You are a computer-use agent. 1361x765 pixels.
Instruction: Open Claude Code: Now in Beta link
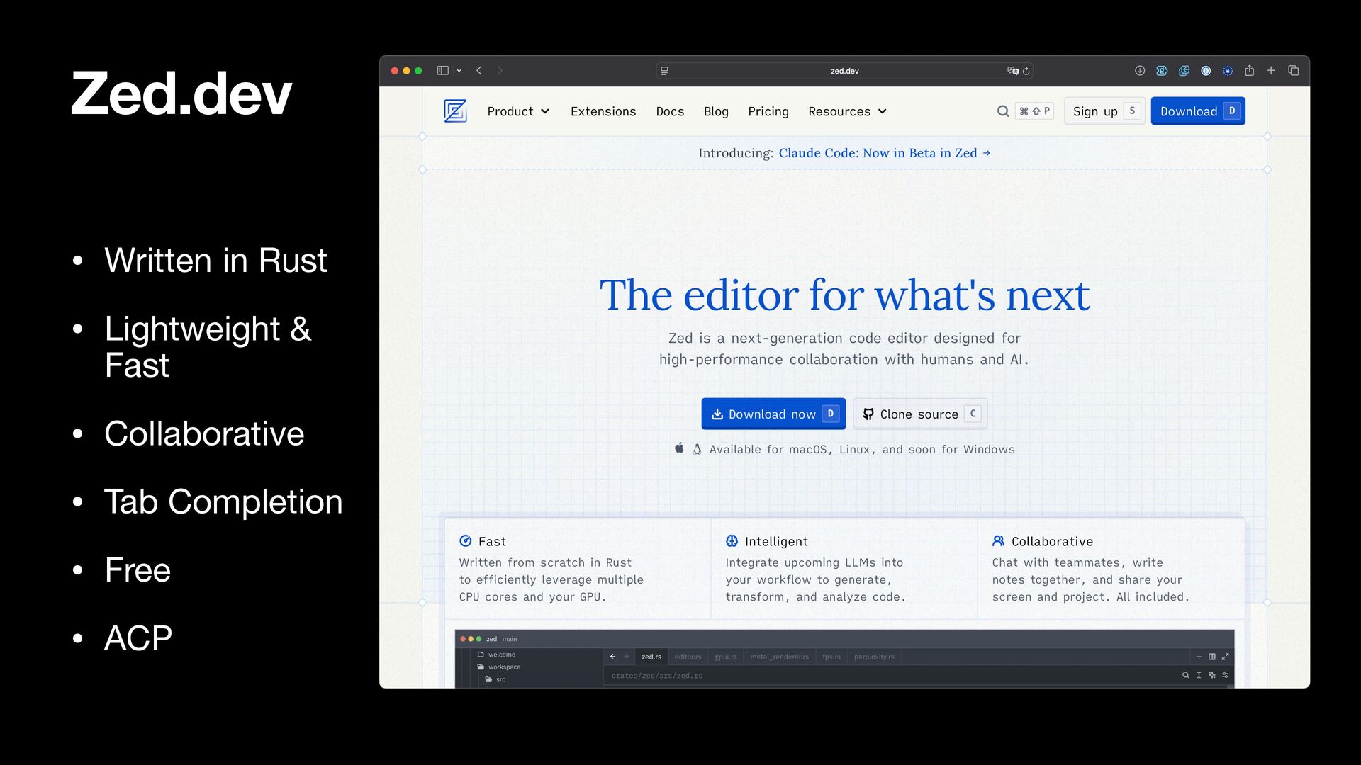point(885,153)
